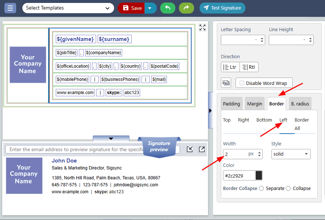Open signature preview in new window
The image size is (325, 220).
click(202, 149)
